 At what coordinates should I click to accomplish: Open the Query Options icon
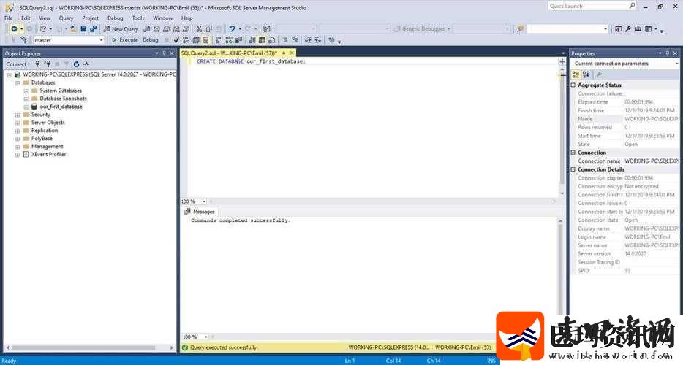196,40
